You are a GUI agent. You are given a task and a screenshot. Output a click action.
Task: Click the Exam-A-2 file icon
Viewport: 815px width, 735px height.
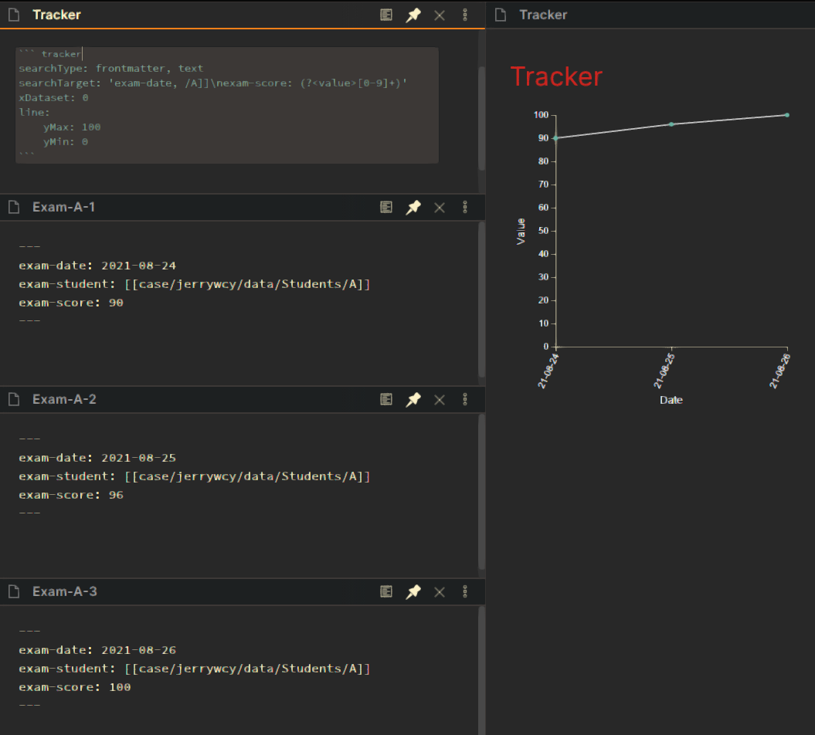click(x=14, y=399)
